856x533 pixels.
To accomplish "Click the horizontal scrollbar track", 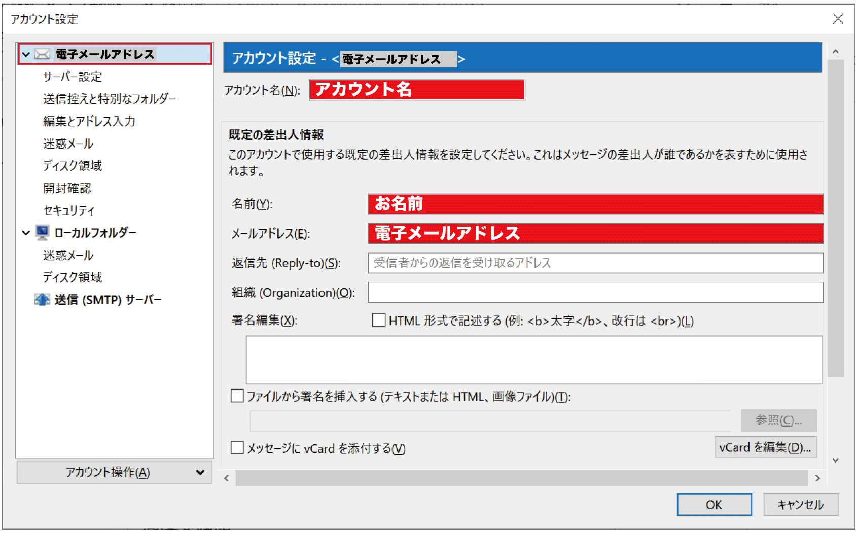I will pos(521,478).
